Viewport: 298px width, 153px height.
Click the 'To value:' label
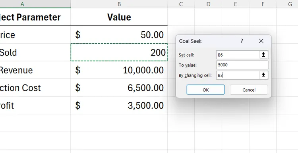tap(188, 65)
